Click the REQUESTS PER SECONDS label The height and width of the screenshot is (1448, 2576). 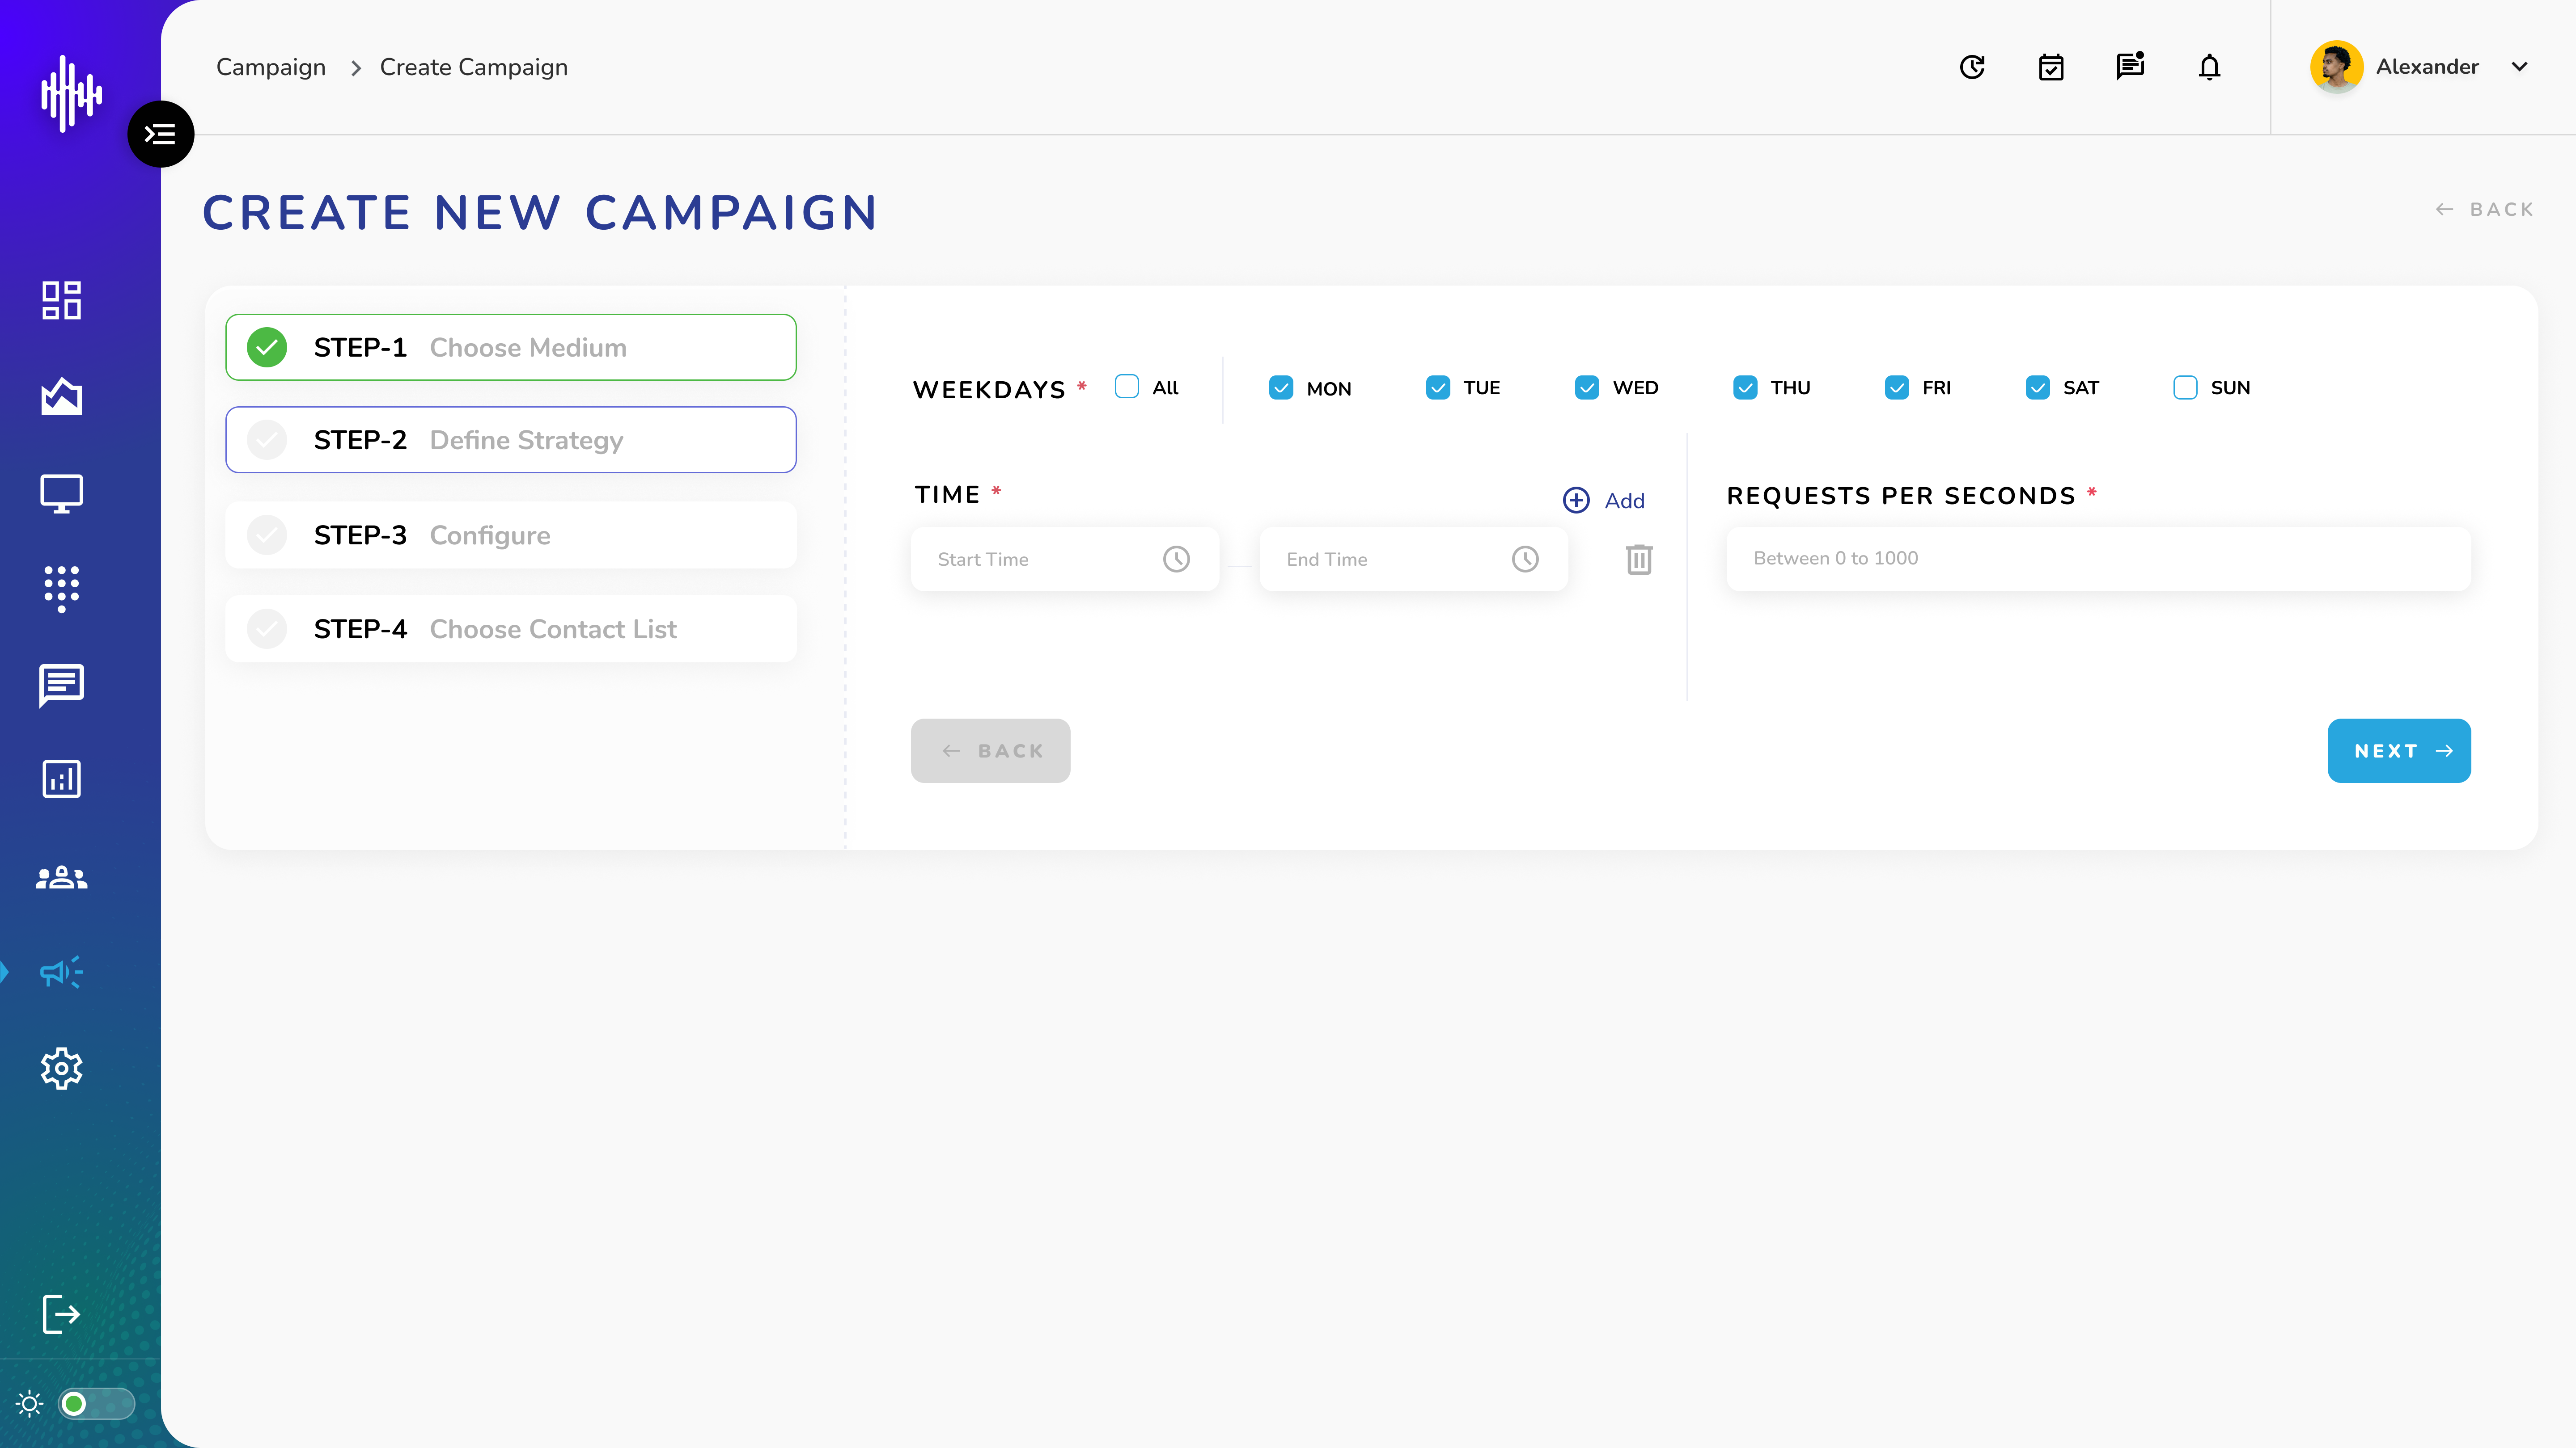coord(1901,496)
